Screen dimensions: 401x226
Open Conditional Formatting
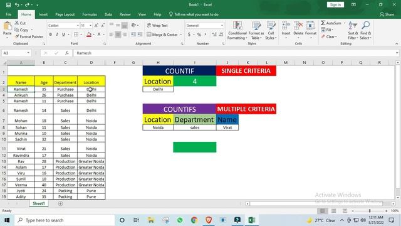tap(237, 31)
